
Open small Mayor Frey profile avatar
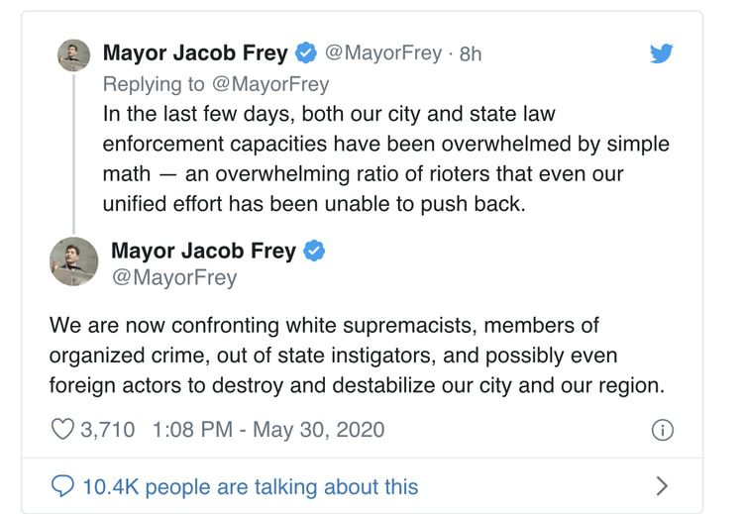pyautogui.click(x=74, y=55)
